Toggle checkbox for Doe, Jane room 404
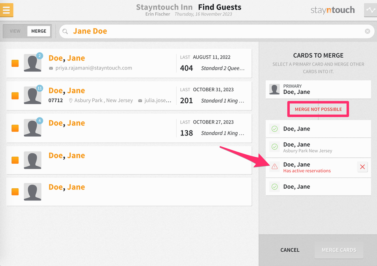The width and height of the screenshot is (377, 266). 15,63
